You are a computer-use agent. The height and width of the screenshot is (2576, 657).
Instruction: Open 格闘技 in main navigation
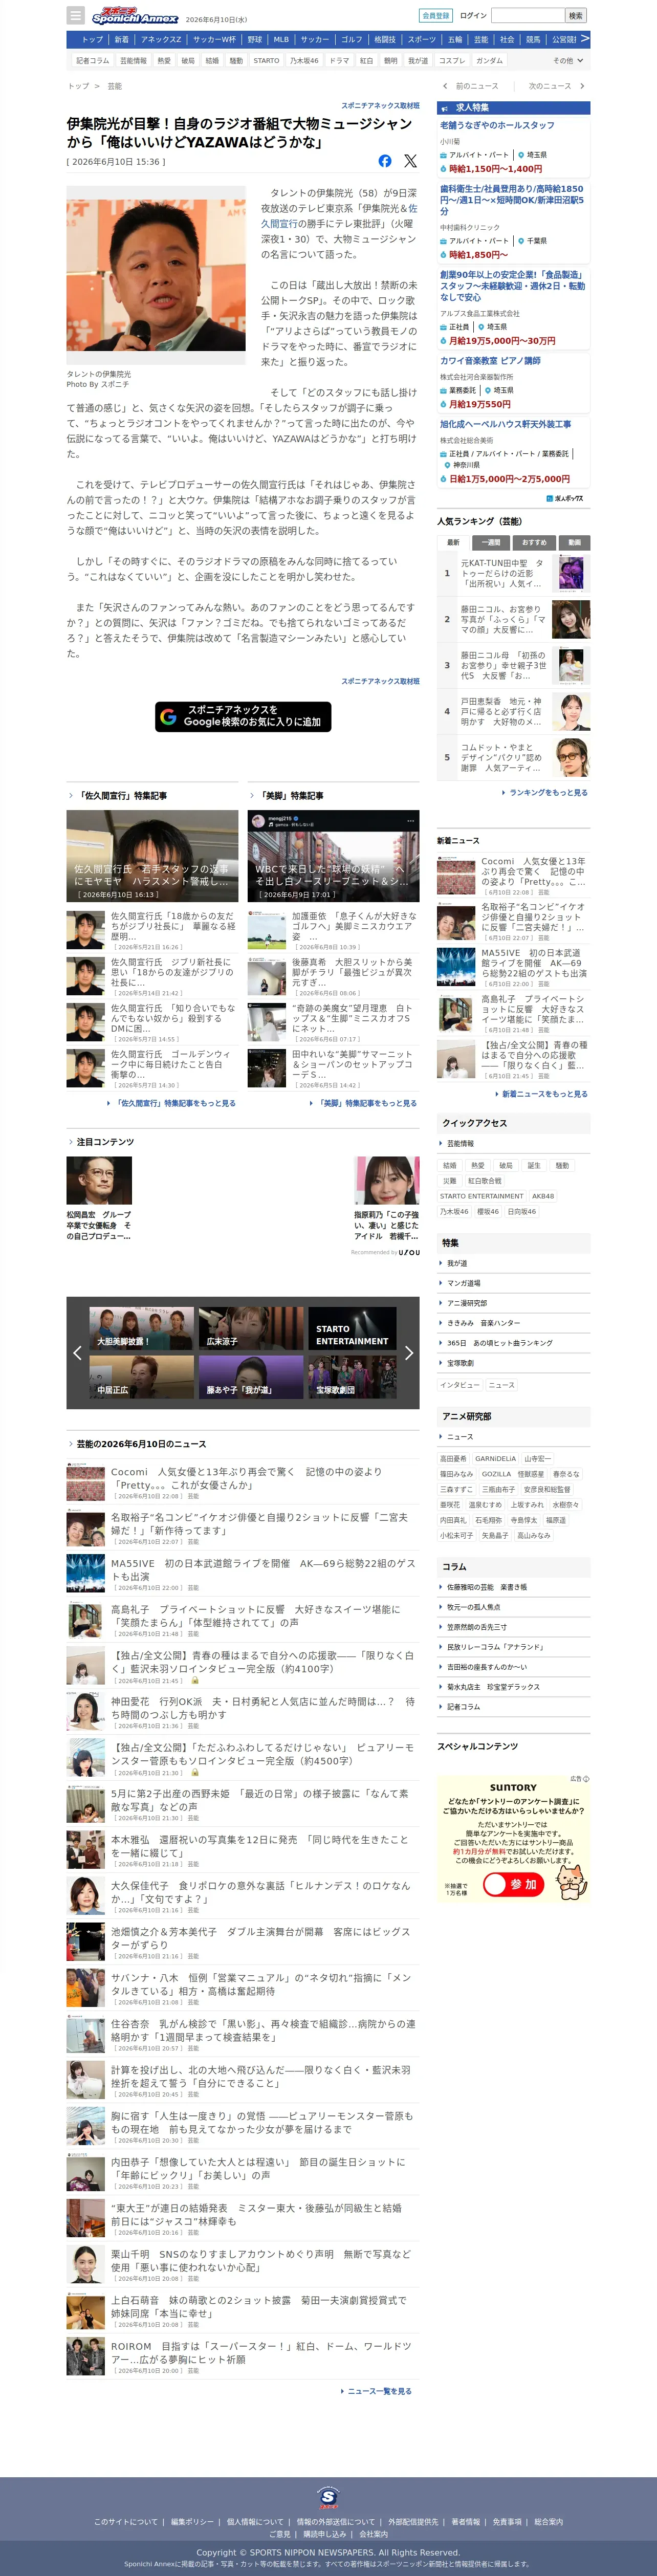(385, 40)
